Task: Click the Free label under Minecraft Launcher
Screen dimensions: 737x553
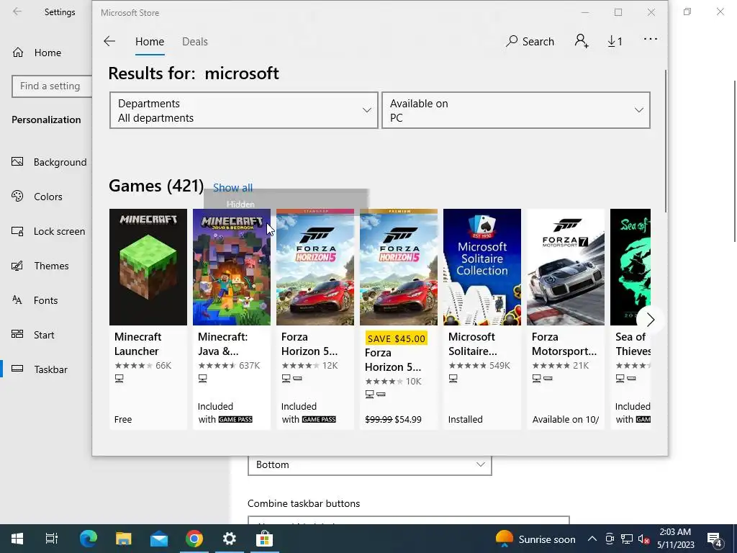Action: [122, 419]
